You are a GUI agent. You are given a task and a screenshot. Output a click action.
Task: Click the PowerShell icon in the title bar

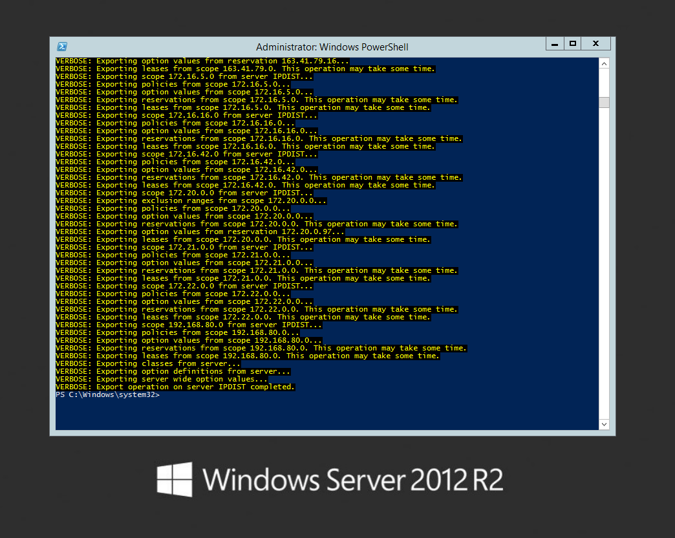(62, 47)
